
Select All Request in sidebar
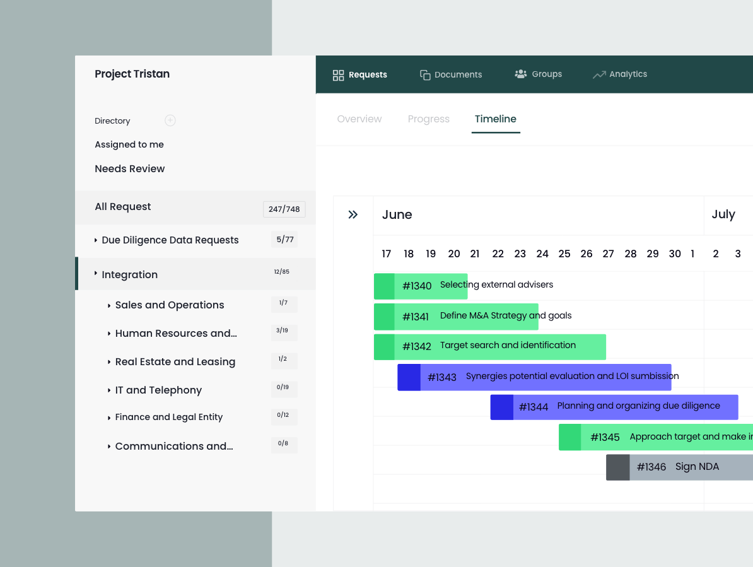pos(123,207)
